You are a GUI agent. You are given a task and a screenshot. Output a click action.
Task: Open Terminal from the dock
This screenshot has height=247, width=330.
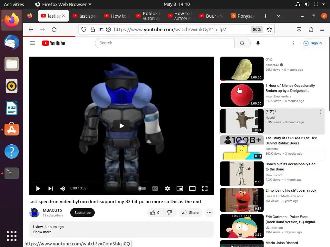[x=12, y=173]
